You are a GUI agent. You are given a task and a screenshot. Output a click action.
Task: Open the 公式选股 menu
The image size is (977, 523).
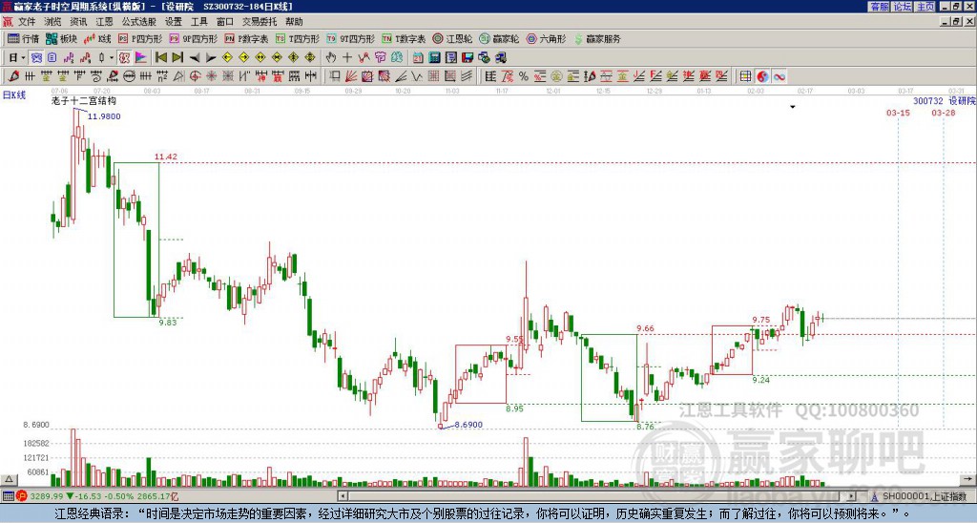(139, 22)
